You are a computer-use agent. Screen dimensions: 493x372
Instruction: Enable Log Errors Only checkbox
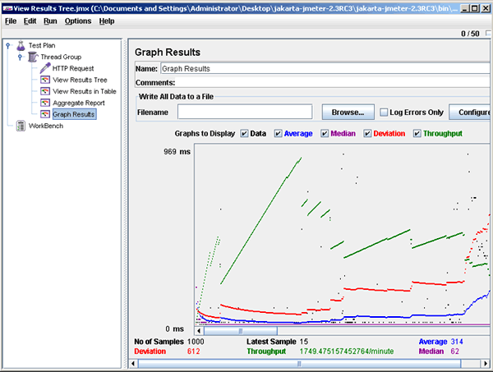384,112
